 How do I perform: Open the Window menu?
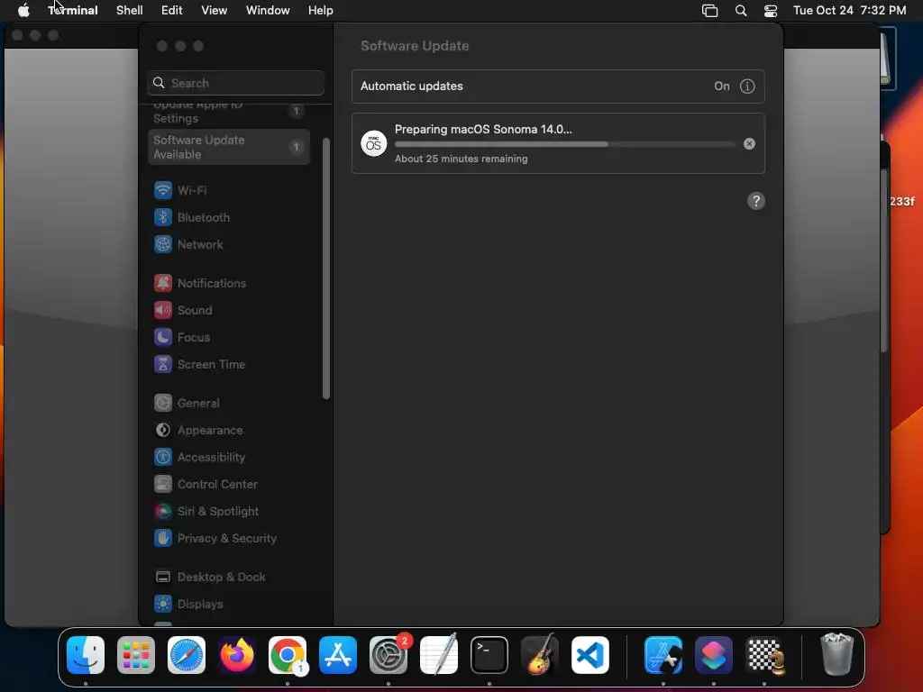coord(268,11)
